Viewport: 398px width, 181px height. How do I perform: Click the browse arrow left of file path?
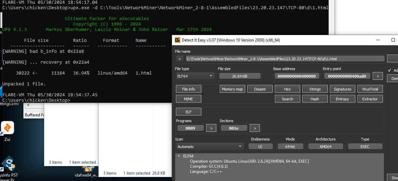pyautogui.click(x=179, y=59)
